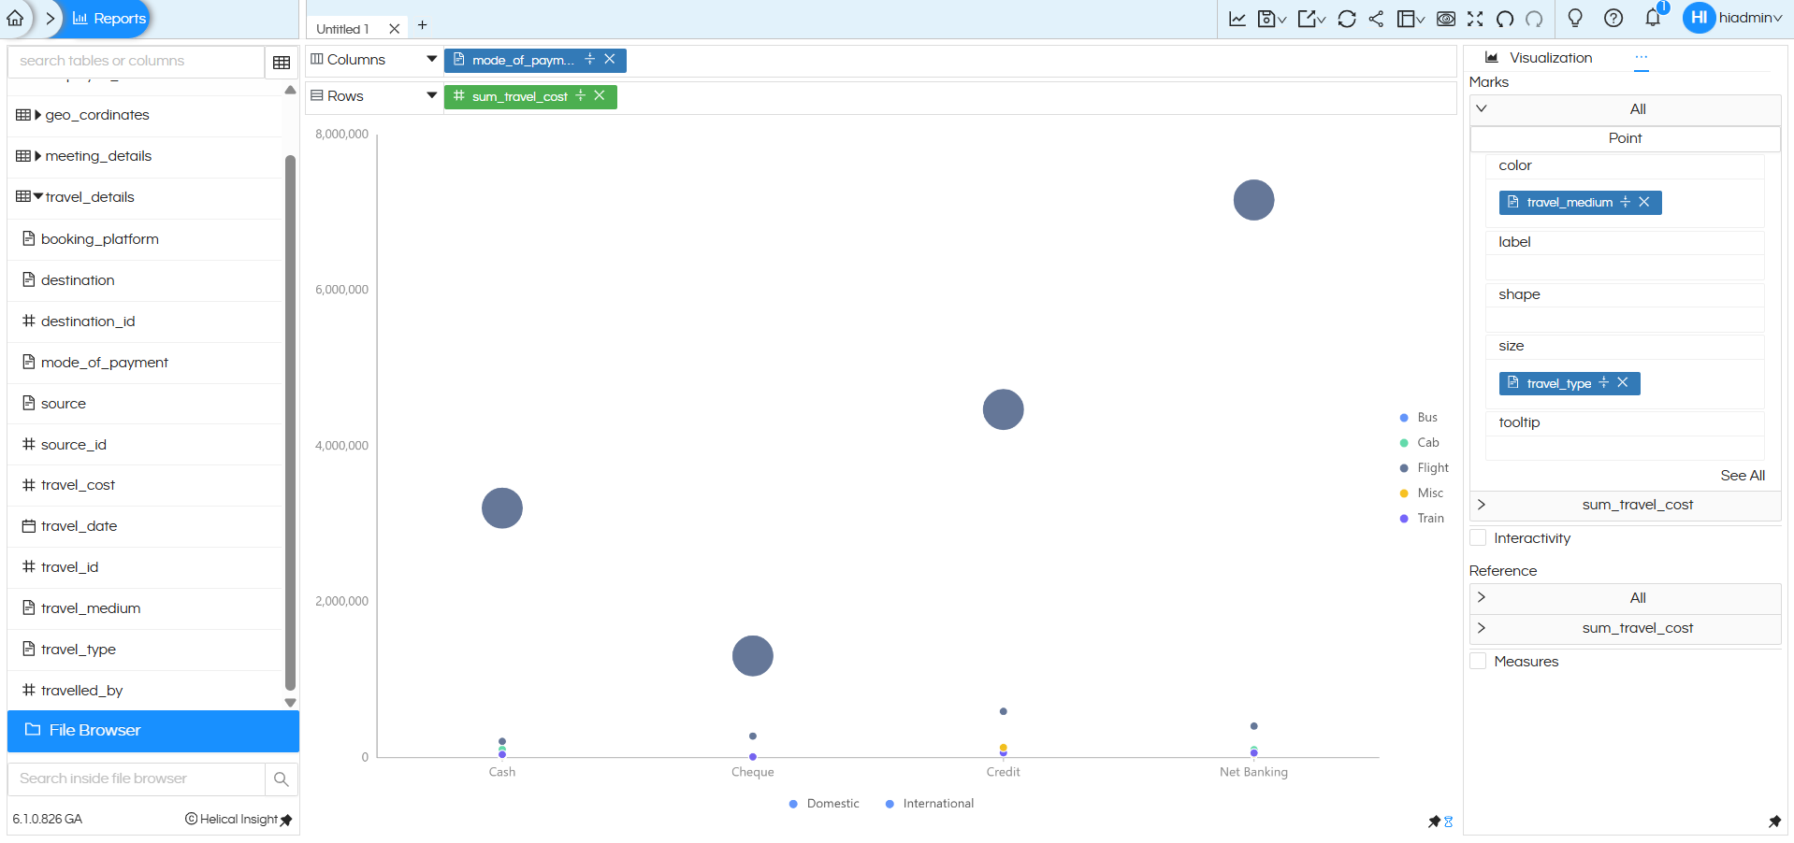Click the help question mark icon
Viewport: 1794px width, 843px height.
pyautogui.click(x=1613, y=18)
